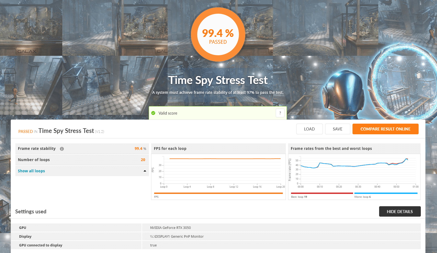437x253 pixels.
Task: Click the SAVE button
Action: [337, 129]
